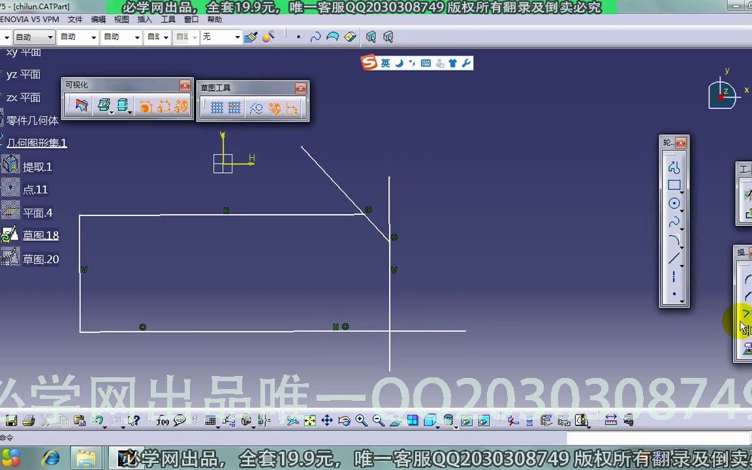Open the second 自动 dropdown
Image resolution: width=752 pixels, height=470 pixels.
78,37
